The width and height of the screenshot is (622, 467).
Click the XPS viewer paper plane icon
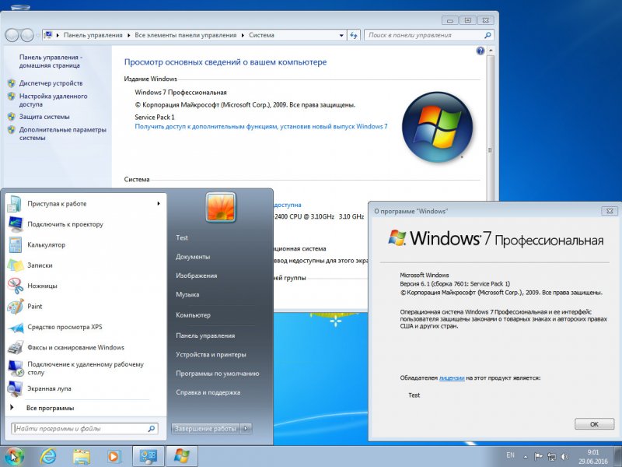(15, 327)
